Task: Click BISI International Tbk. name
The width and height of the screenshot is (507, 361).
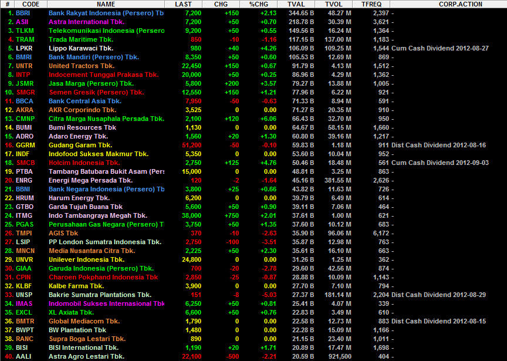Action: point(84,347)
